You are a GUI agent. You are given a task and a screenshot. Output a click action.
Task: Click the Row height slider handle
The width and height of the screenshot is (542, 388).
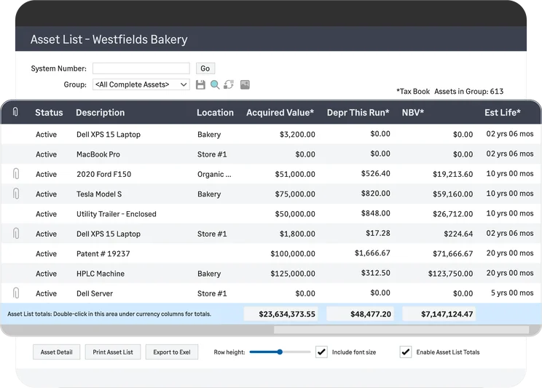tap(280, 352)
